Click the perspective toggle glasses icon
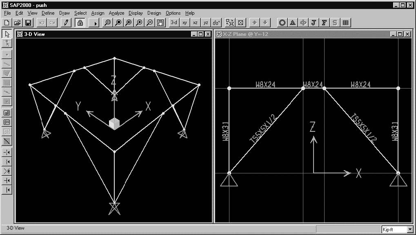The image size is (416, 235). (217, 23)
